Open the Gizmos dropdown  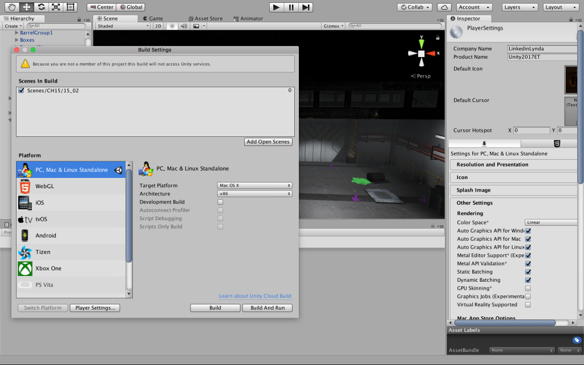(x=333, y=26)
